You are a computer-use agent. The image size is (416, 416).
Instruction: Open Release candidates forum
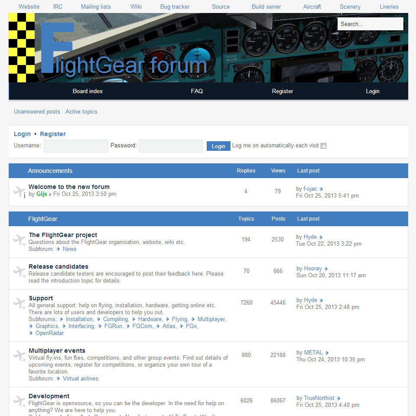coord(58,266)
